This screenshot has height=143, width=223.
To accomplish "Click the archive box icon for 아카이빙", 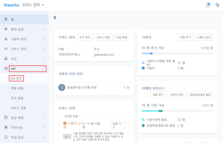I will click(x=6, y=127).
